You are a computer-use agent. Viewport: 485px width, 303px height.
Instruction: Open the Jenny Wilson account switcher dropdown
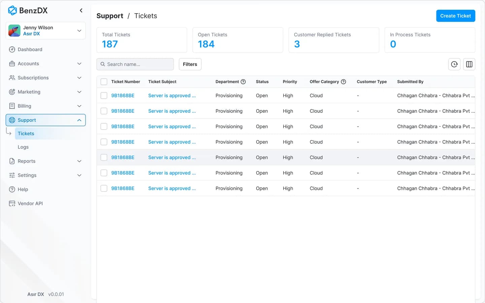pyautogui.click(x=79, y=31)
